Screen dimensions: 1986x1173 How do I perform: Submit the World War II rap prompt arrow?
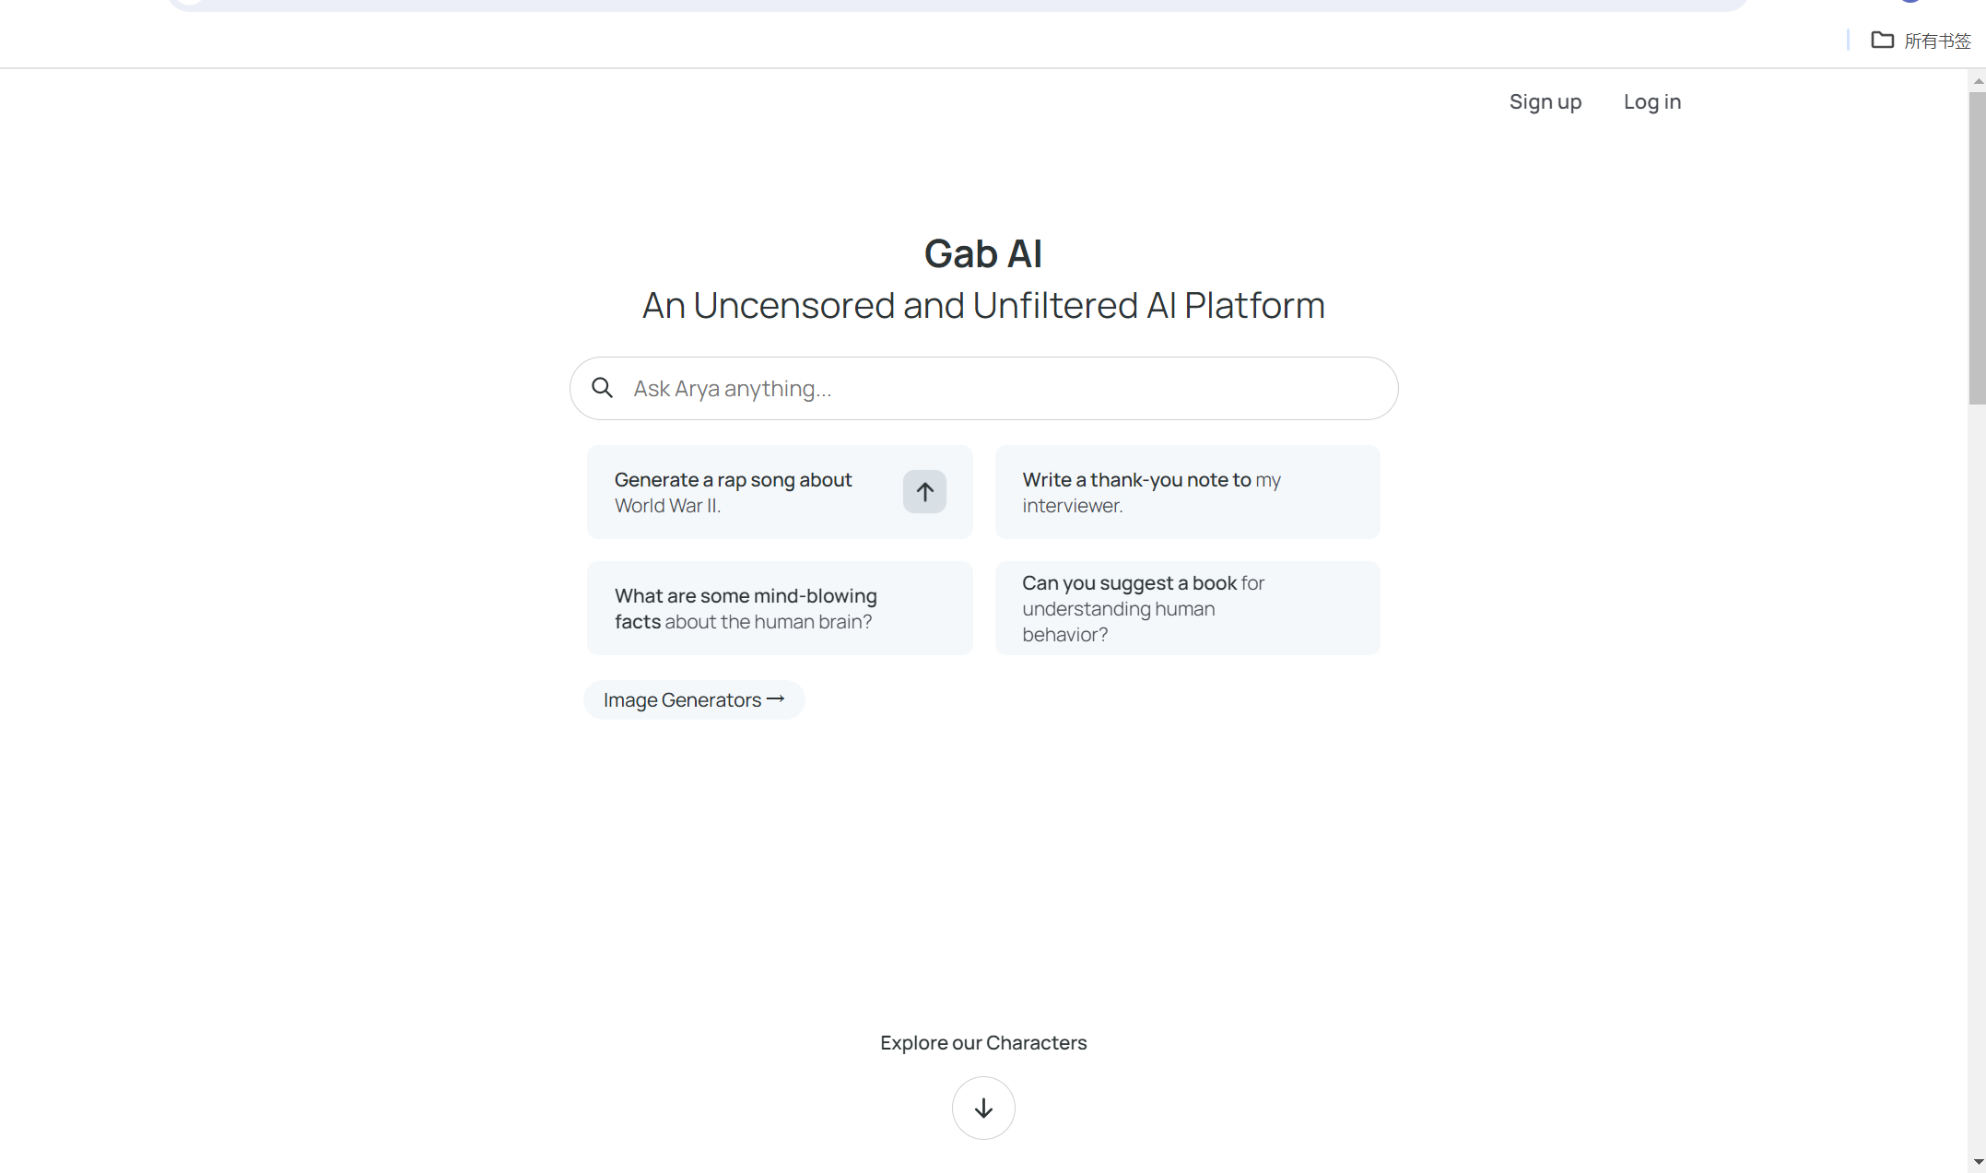click(x=924, y=492)
